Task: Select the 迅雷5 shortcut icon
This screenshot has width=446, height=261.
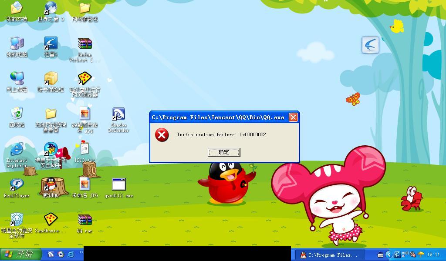Action: click(x=51, y=47)
